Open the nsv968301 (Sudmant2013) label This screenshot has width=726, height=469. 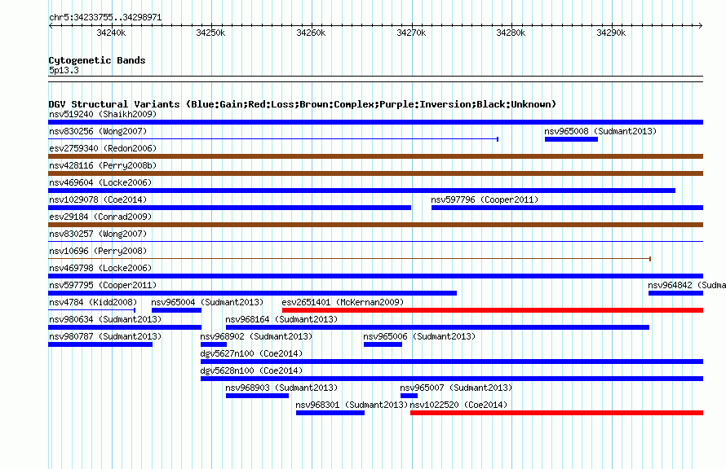point(352,405)
